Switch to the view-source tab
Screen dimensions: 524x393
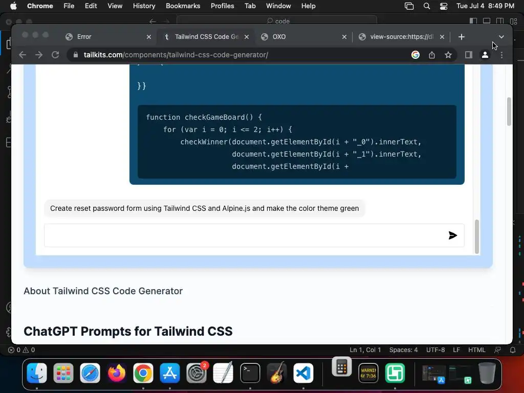pos(400,37)
